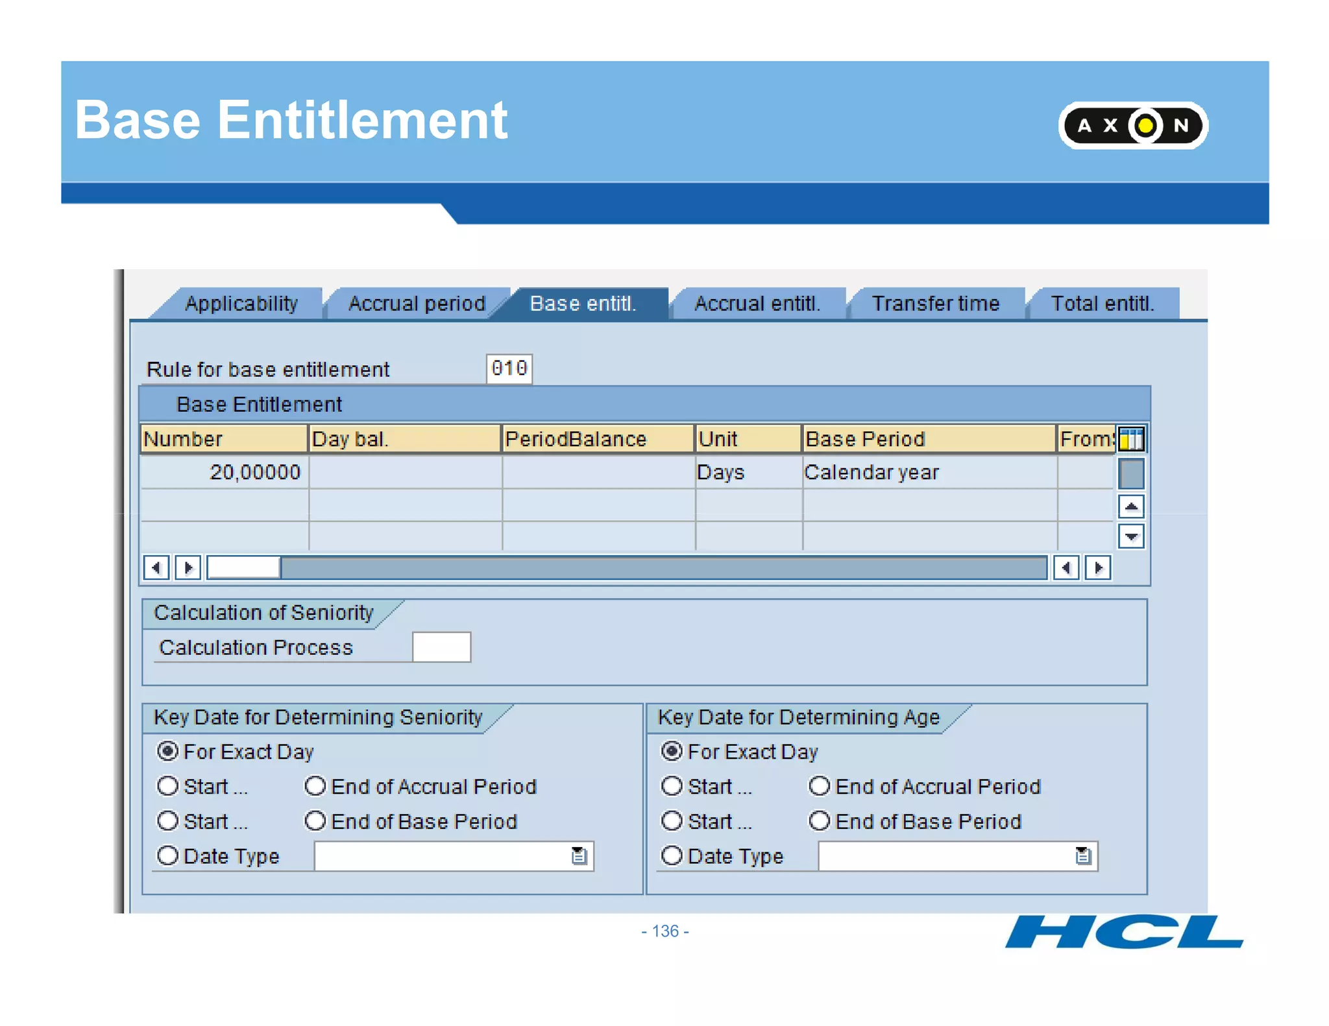Select first Start option under Age
This screenshot has width=1329, height=1026.
click(672, 786)
